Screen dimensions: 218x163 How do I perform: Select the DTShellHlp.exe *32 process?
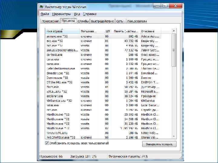[x=103, y=82]
